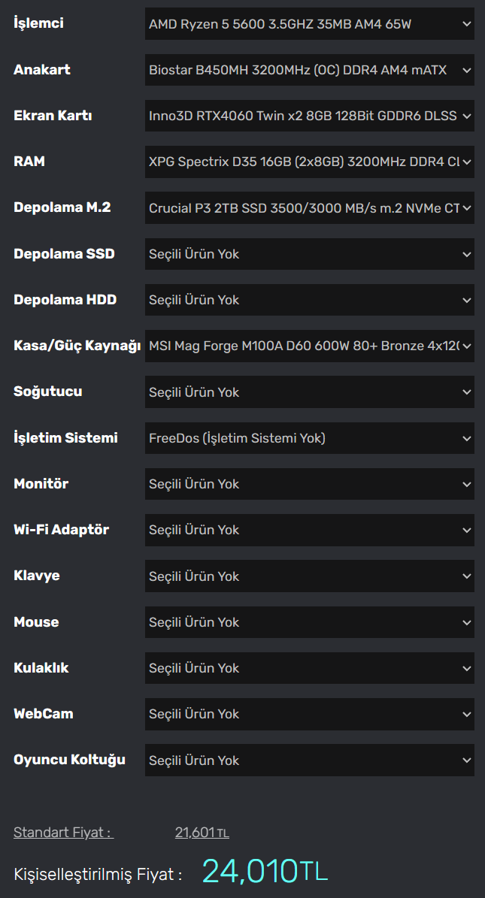Viewport: 485px width, 898px height.
Task: Expand the Oyuncu Koltuğu chair dropdown
Action: [310, 760]
